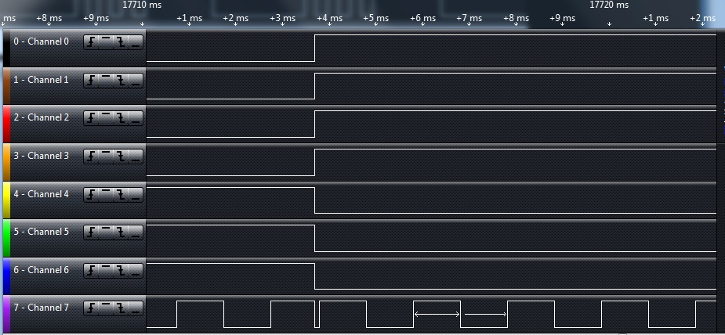
Task: Click the '+7 ms' ruler tick label
Action: coord(469,19)
